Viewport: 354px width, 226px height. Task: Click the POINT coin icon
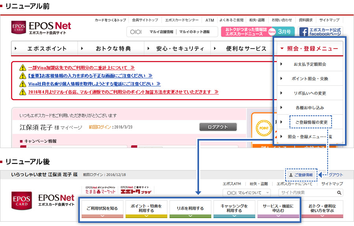click(x=264, y=128)
